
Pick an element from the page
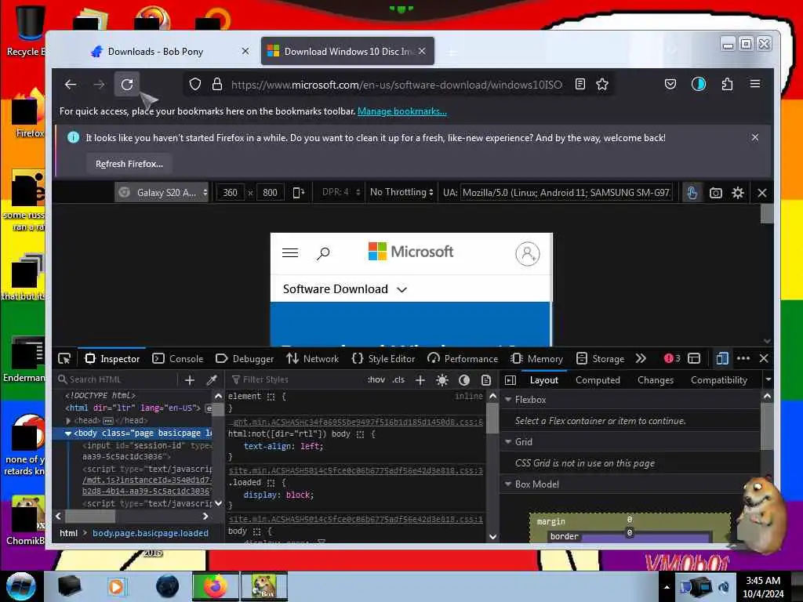pos(64,359)
